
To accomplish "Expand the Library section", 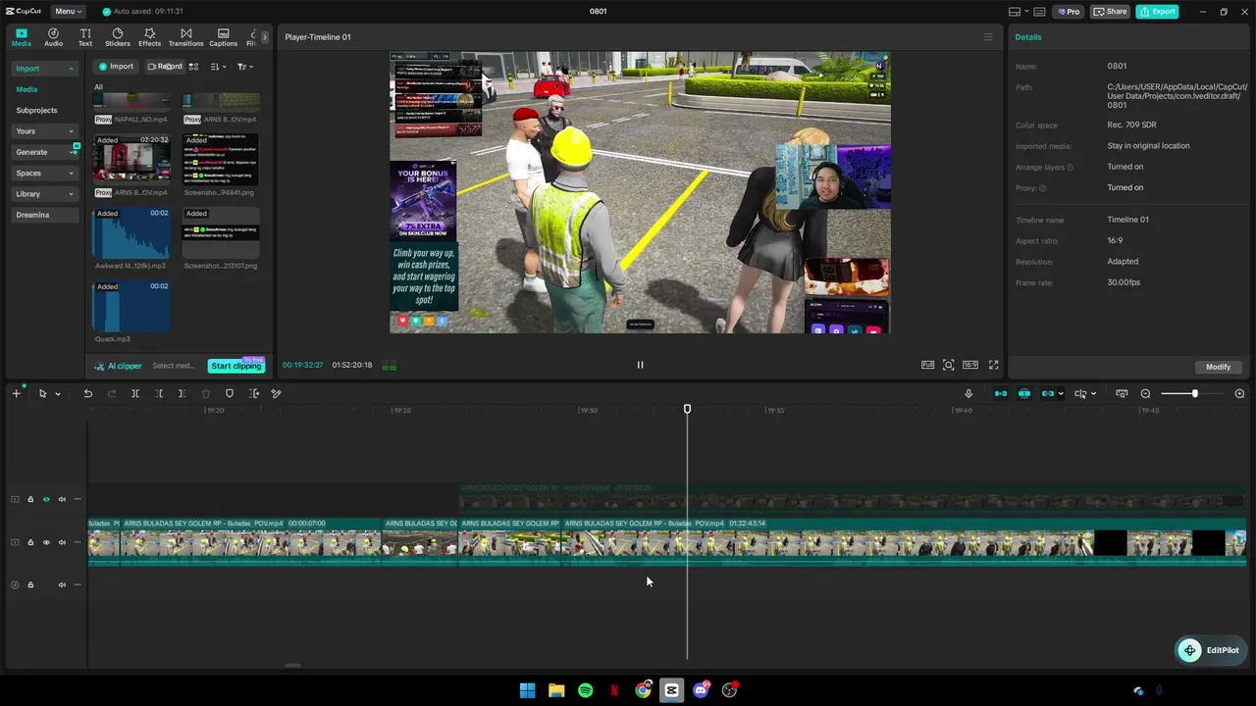I will click(45, 194).
